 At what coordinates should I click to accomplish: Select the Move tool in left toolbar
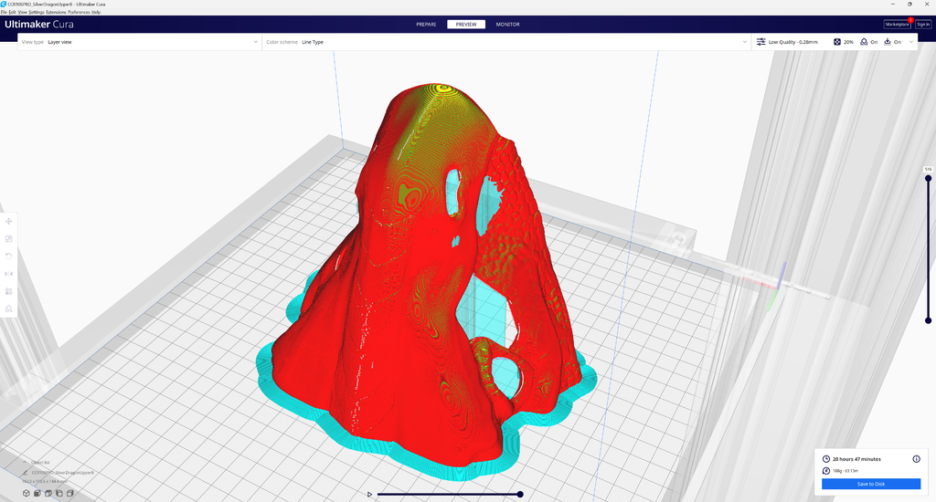click(x=9, y=221)
